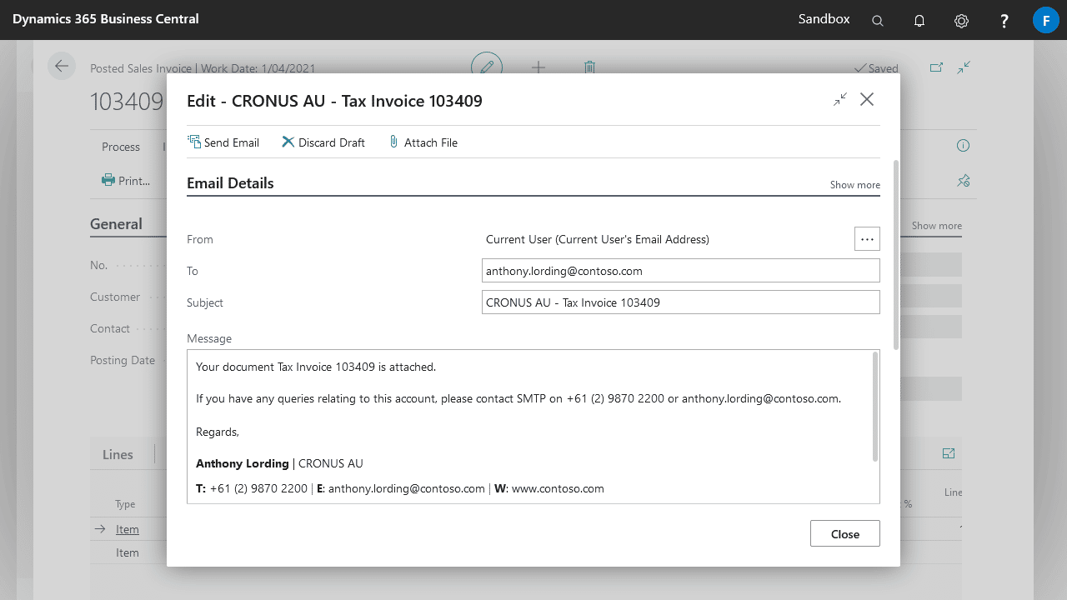The image size is (1067, 600).
Task: Click the Saved status indicator
Action: [x=876, y=68]
